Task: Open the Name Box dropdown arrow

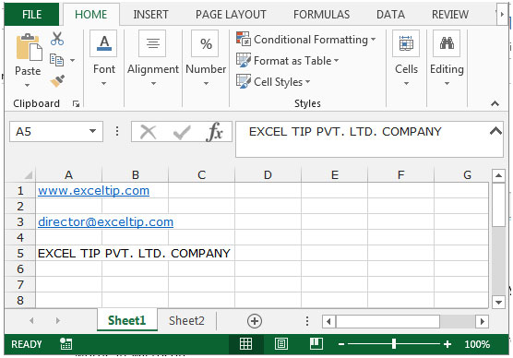Action: (x=93, y=132)
